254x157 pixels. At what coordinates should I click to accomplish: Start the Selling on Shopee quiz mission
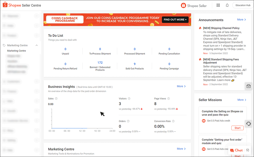click(x=237, y=128)
